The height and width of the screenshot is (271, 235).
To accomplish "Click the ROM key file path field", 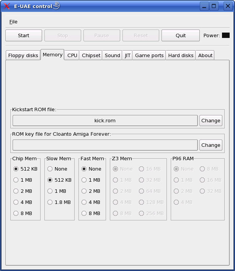I will pos(105,145).
